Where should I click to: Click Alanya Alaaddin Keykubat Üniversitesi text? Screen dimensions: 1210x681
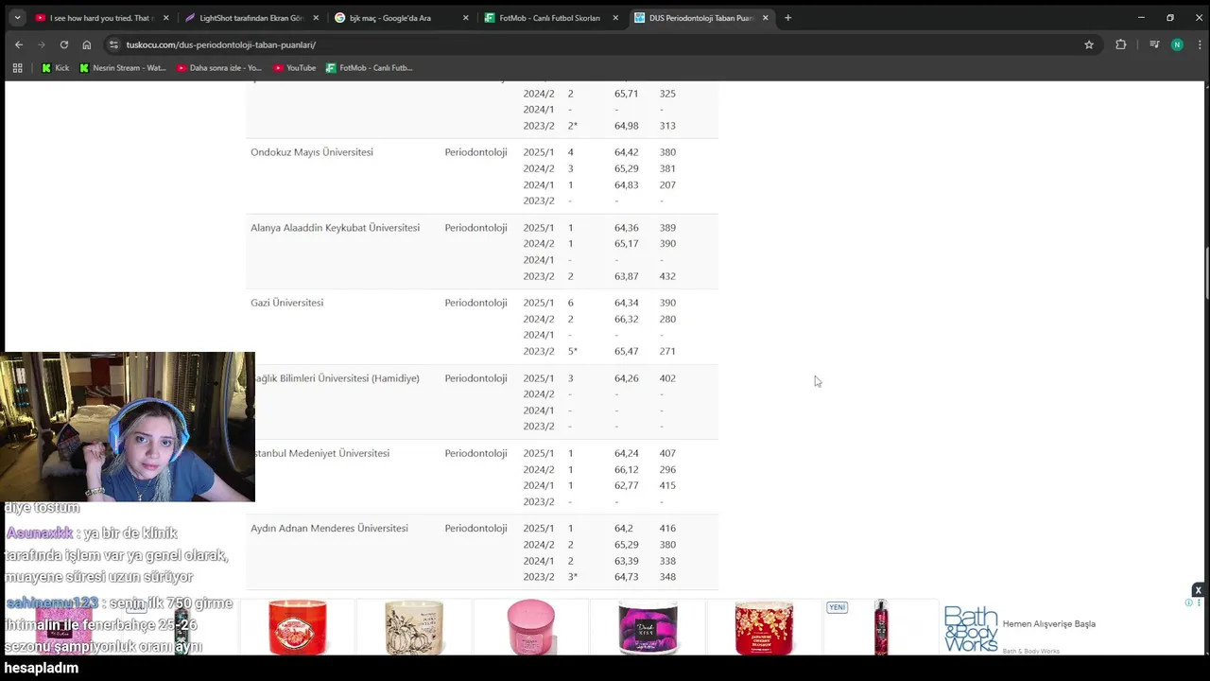[335, 228]
